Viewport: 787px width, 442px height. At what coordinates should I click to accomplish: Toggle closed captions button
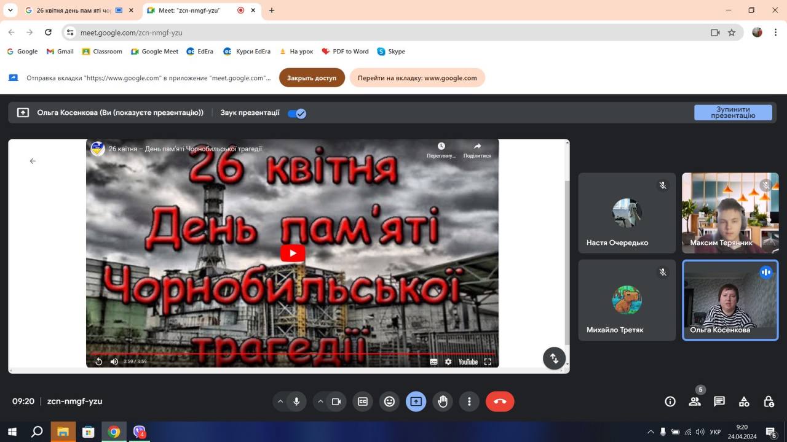pyautogui.click(x=363, y=401)
